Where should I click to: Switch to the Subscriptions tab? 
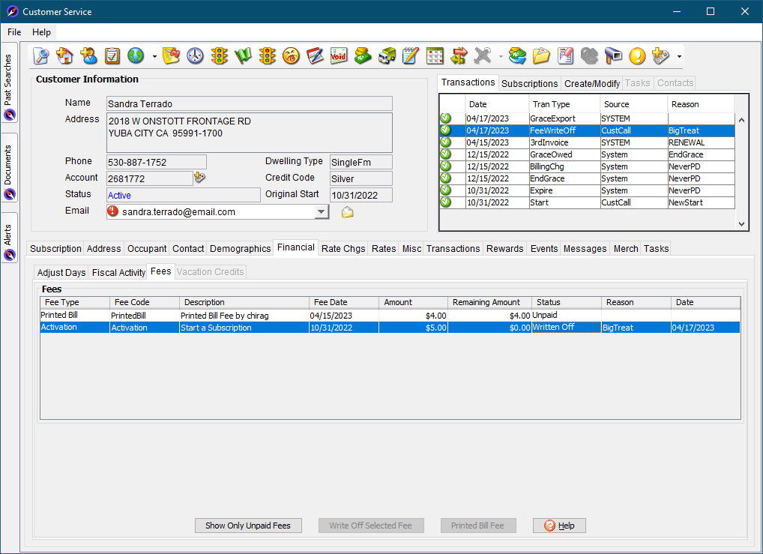tap(529, 83)
